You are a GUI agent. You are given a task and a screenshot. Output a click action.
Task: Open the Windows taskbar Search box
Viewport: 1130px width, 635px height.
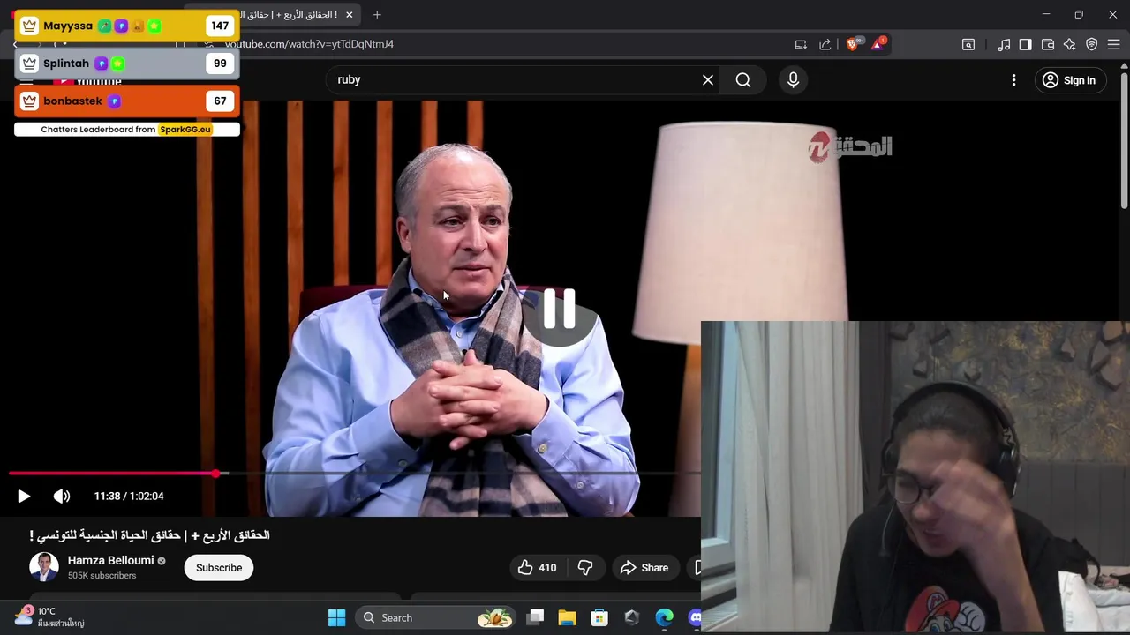point(437,618)
